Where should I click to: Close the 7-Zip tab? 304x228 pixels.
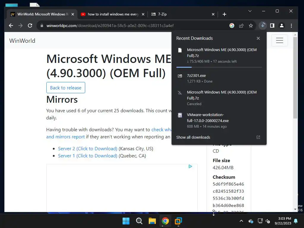coord(213,14)
